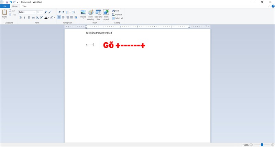Click the zoom slider handle

click(262, 145)
